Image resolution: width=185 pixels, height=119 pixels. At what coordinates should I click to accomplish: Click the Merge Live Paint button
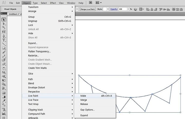88,9
